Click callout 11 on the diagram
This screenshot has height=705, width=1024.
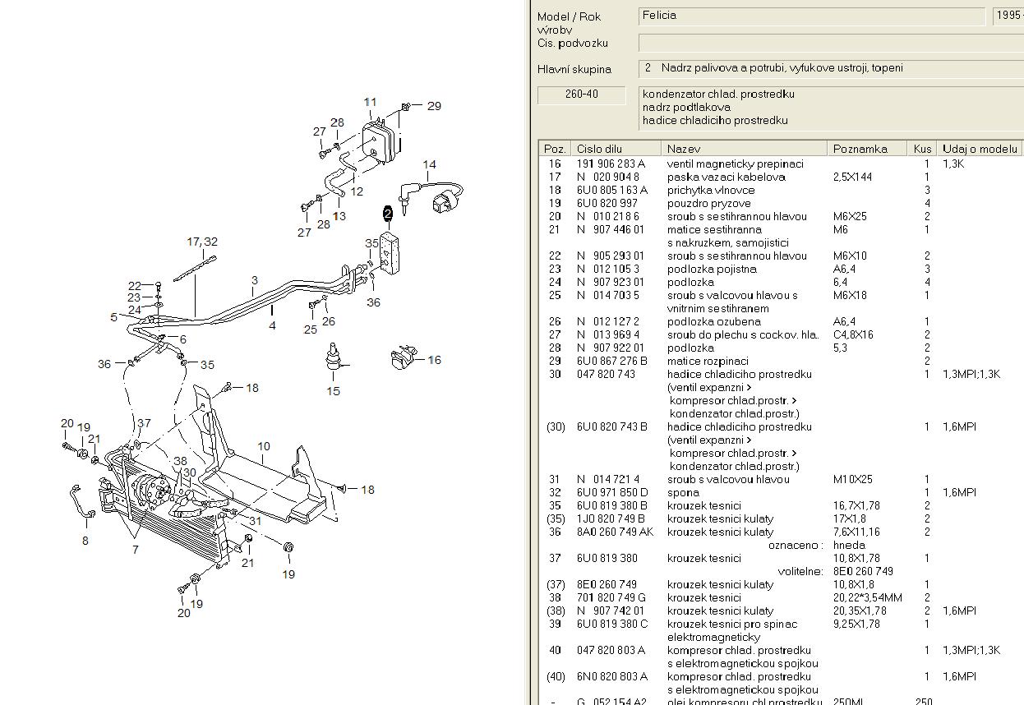pos(371,103)
